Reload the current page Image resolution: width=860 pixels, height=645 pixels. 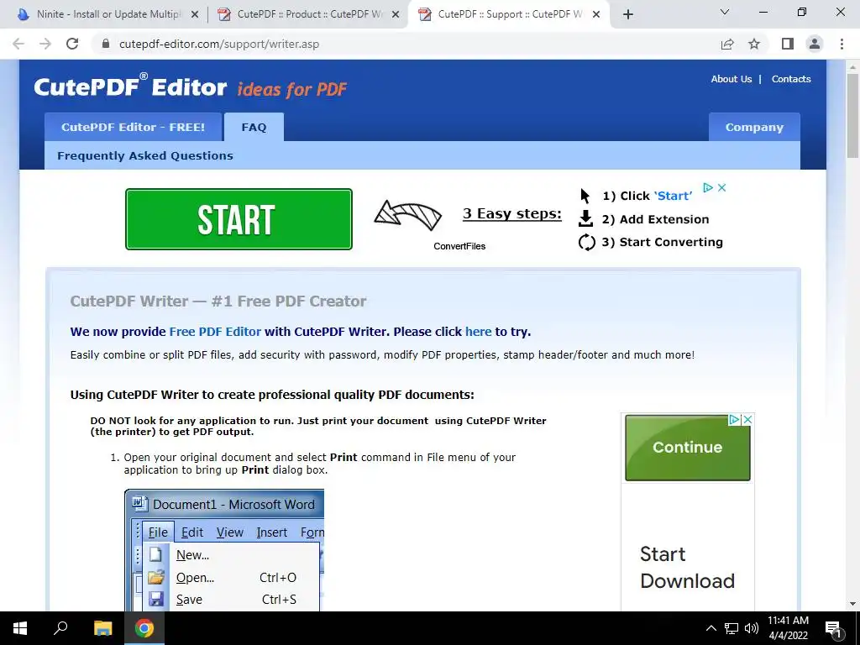[72, 44]
